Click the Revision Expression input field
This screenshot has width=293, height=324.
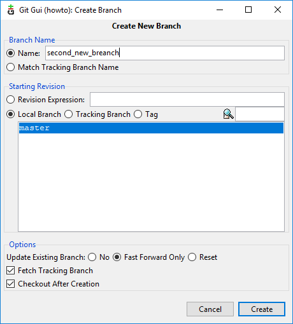click(x=187, y=100)
